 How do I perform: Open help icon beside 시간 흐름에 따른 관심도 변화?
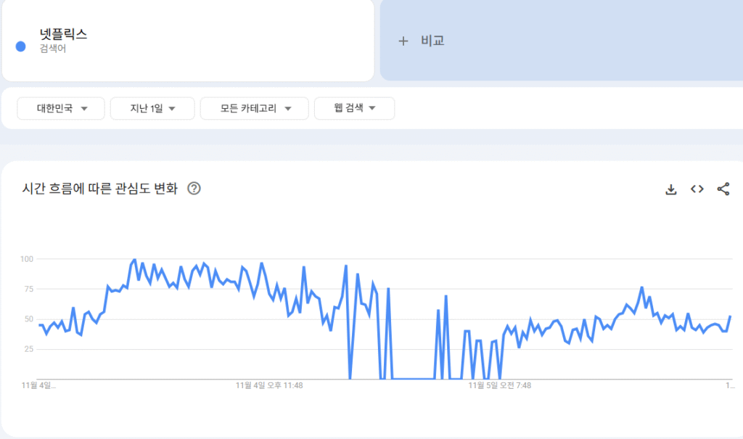tap(194, 189)
